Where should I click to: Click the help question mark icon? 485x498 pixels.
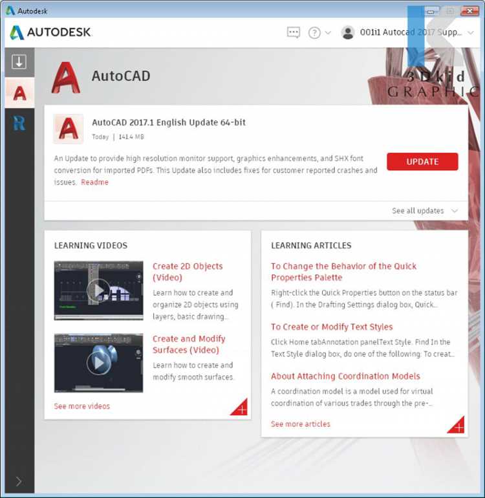[314, 33]
